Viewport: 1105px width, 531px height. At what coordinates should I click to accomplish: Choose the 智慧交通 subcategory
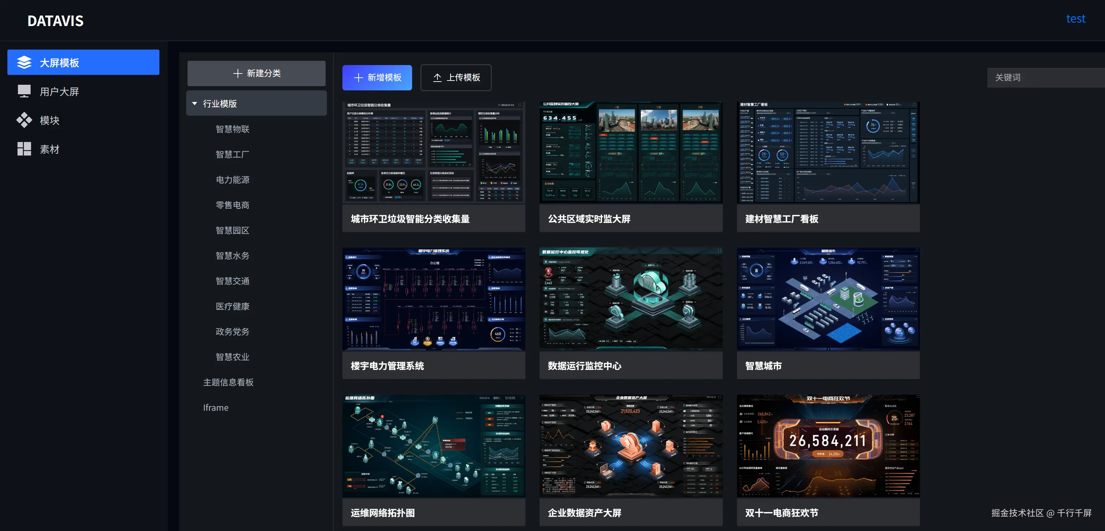[x=232, y=281]
